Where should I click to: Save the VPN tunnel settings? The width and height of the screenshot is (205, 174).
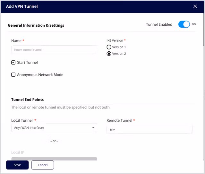tap(17, 165)
